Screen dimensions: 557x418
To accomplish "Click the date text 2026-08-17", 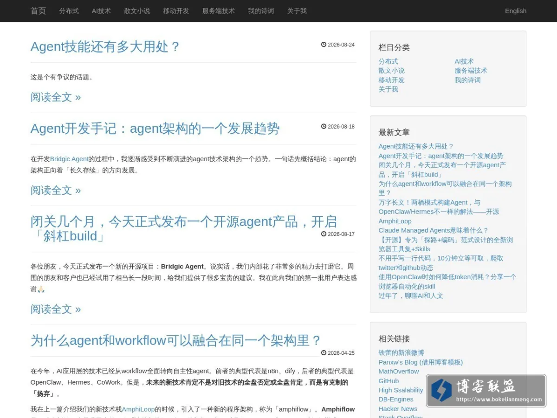I will (x=341, y=235).
